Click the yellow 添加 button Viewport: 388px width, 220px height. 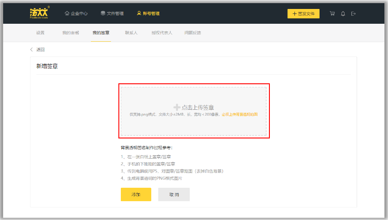tap(136, 194)
